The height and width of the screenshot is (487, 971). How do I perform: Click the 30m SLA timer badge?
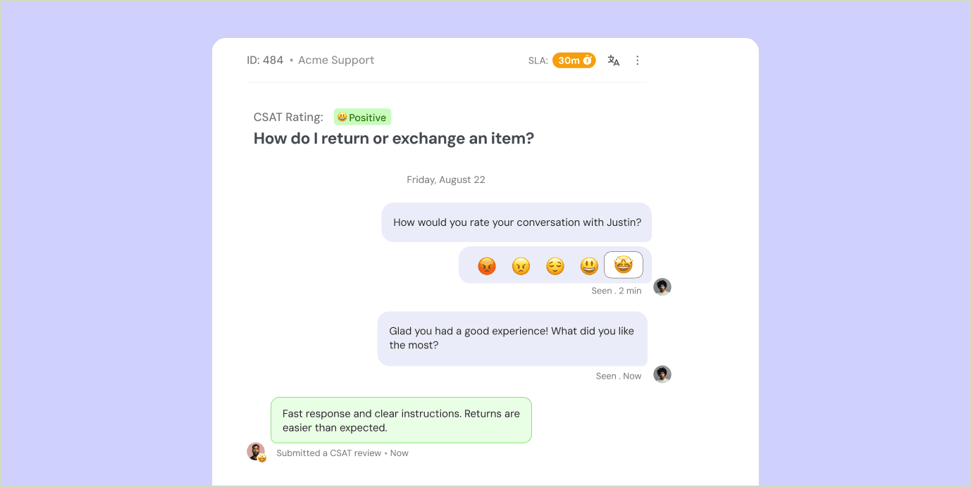coord(574,61)
